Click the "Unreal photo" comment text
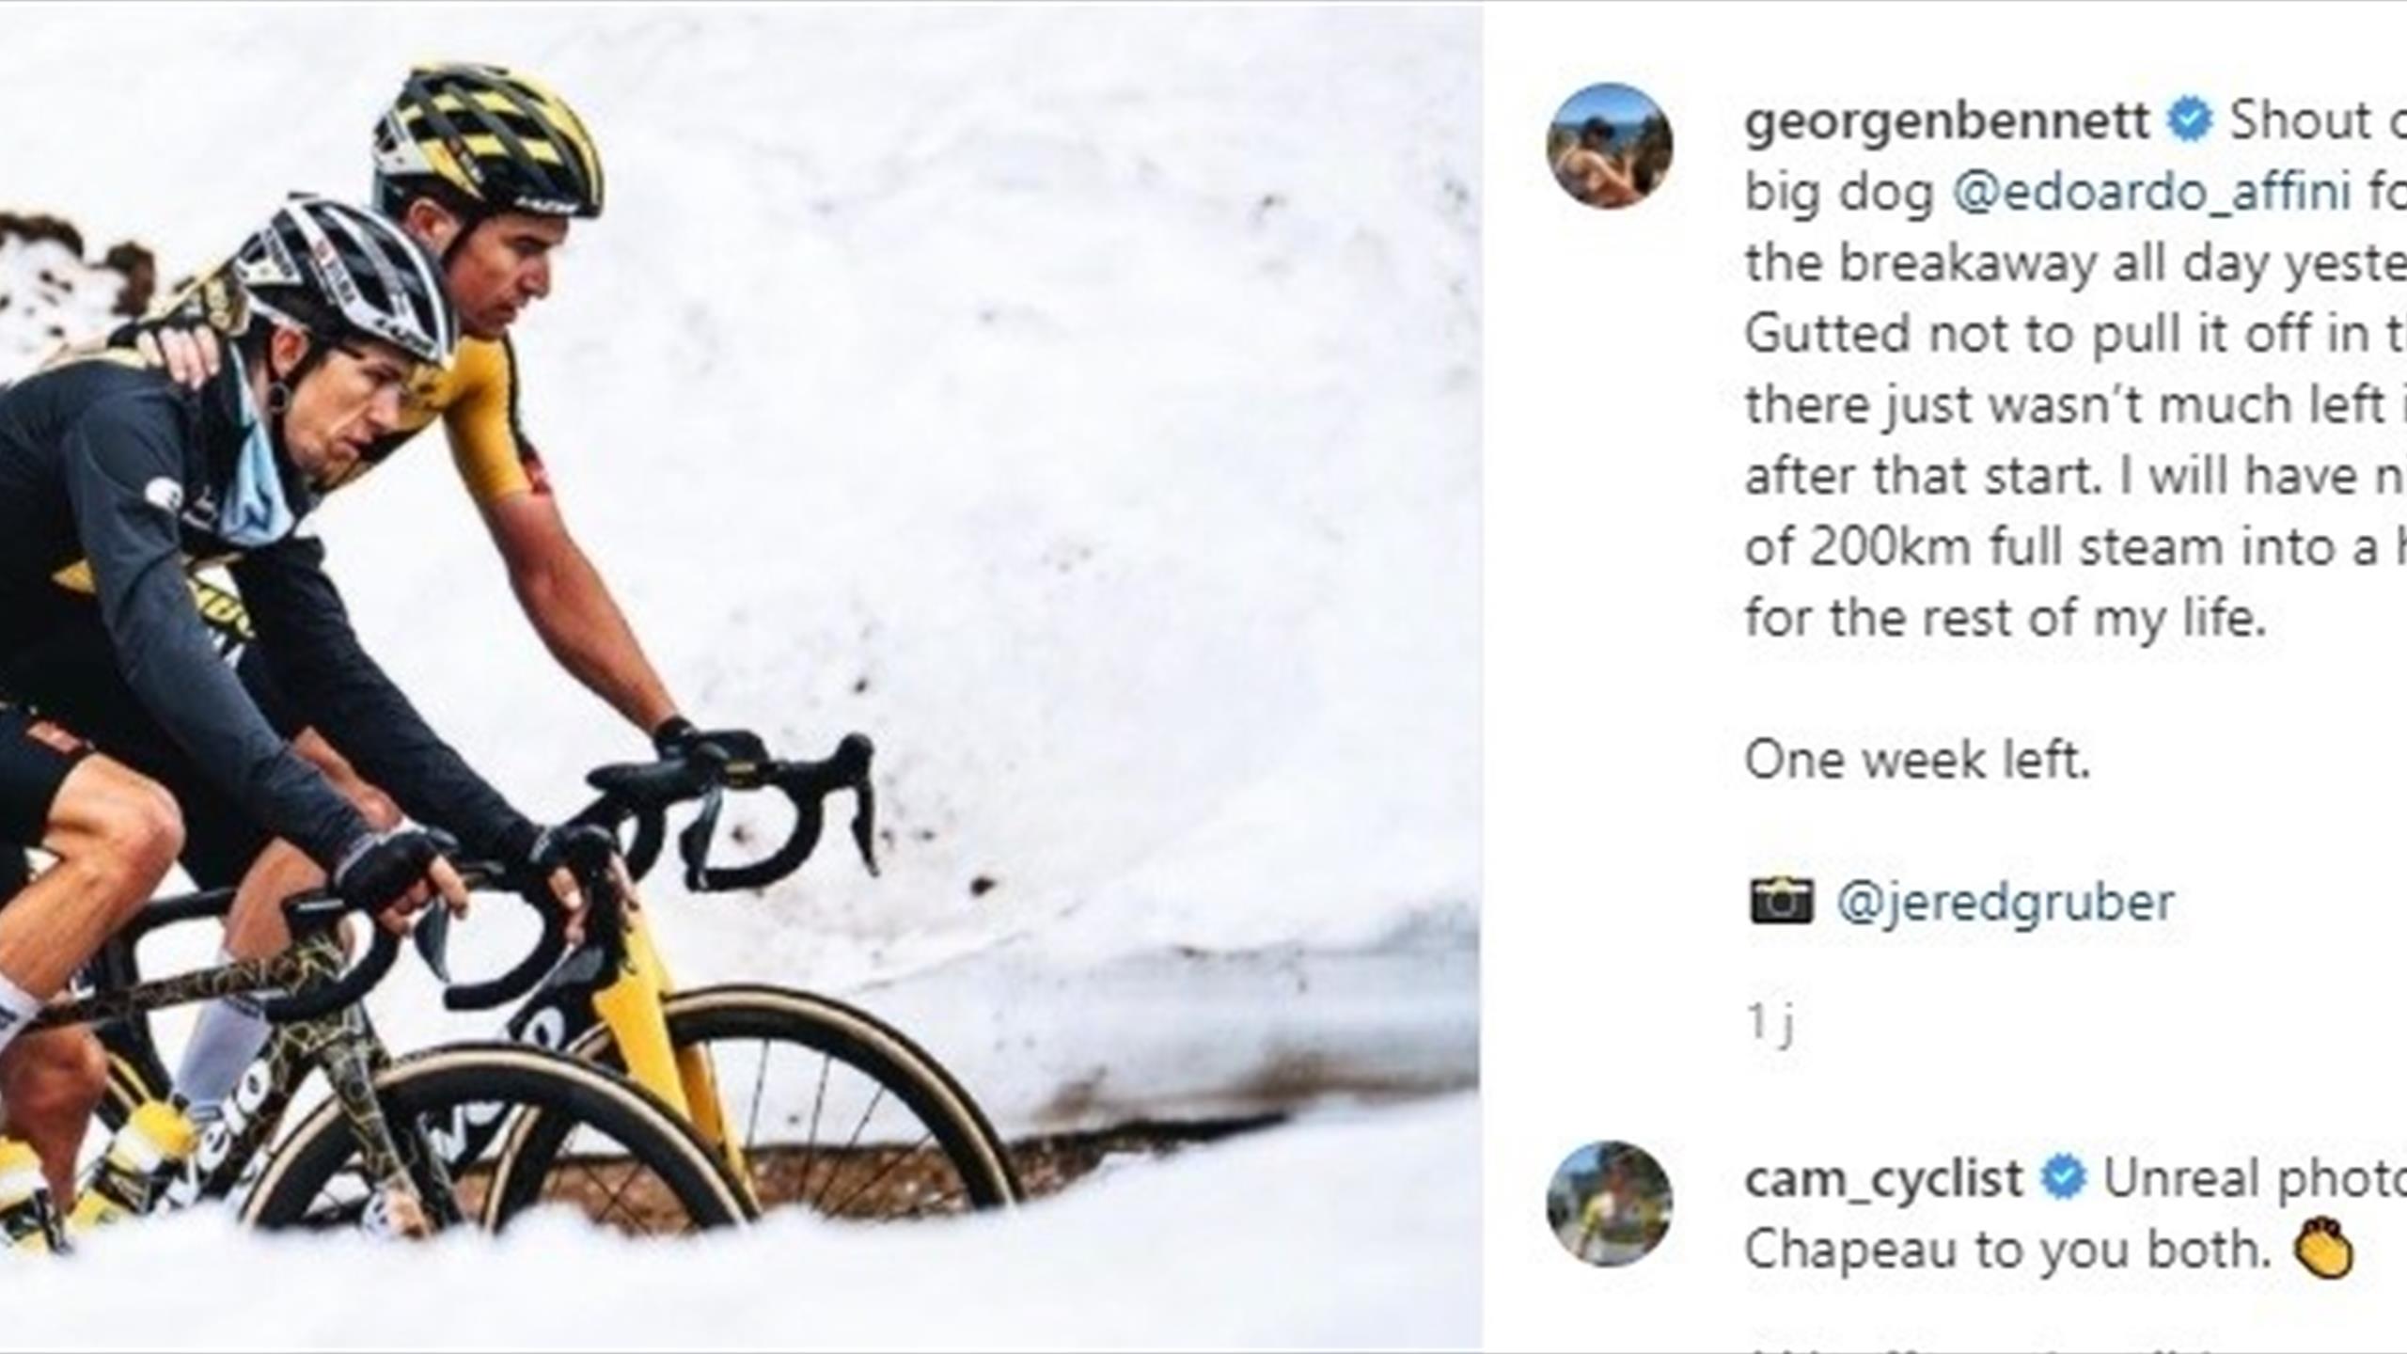Viewport: 2407px width, 1354px height. pyautogui.click(x=2252, y=1179)
